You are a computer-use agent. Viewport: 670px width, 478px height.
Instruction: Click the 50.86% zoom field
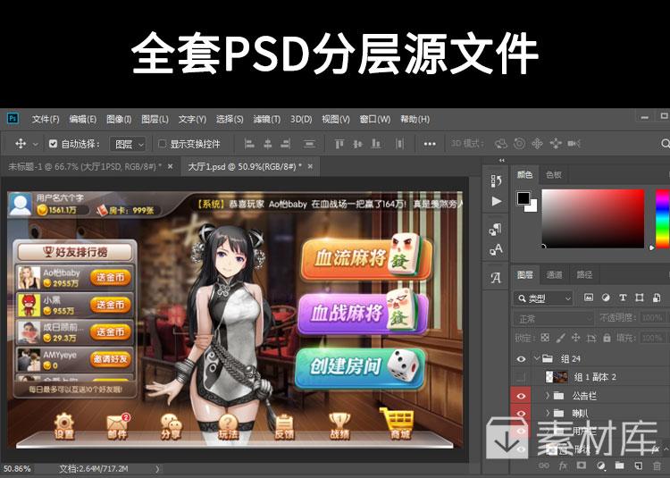click(x=17, y=468)
